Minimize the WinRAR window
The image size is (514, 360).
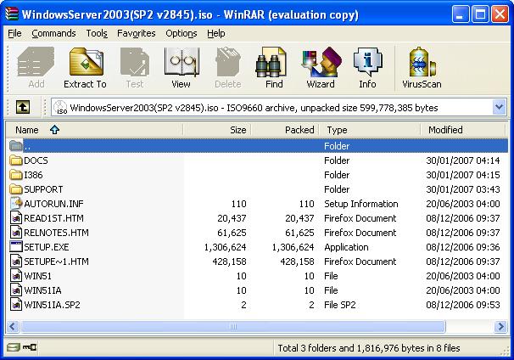461,14
